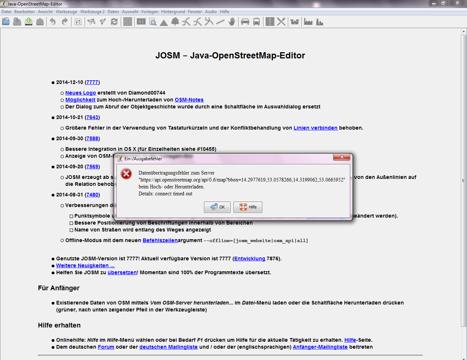Image resolution: width=467 pixels, height=360 pixels.
Task: Open the Fenster menu
Action: pyautogui.click(x=195, y=12)
